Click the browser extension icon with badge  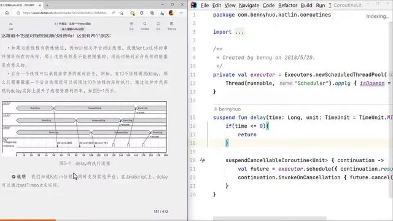(133, 13)
